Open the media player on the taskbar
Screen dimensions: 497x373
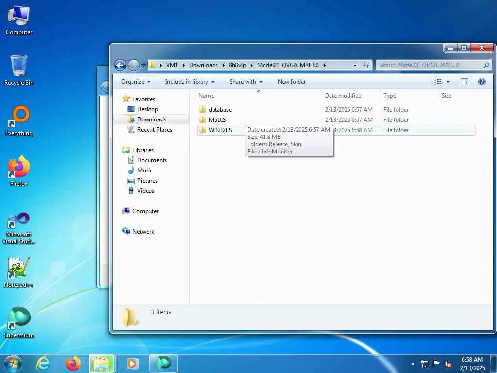132,363
